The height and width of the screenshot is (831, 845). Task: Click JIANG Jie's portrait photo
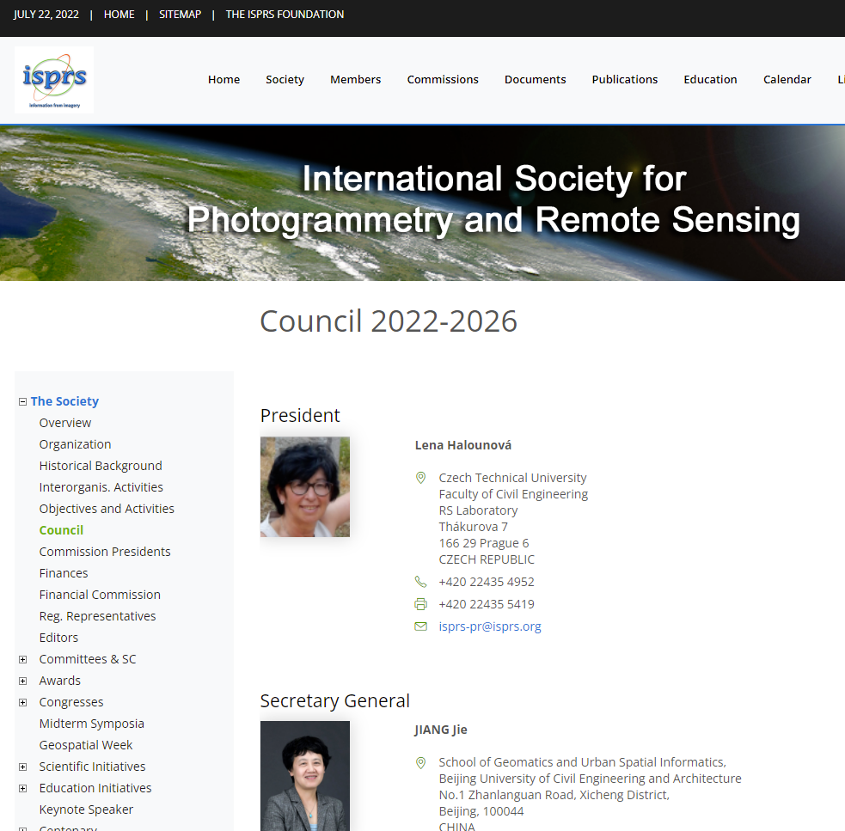[x=305, y=776]
